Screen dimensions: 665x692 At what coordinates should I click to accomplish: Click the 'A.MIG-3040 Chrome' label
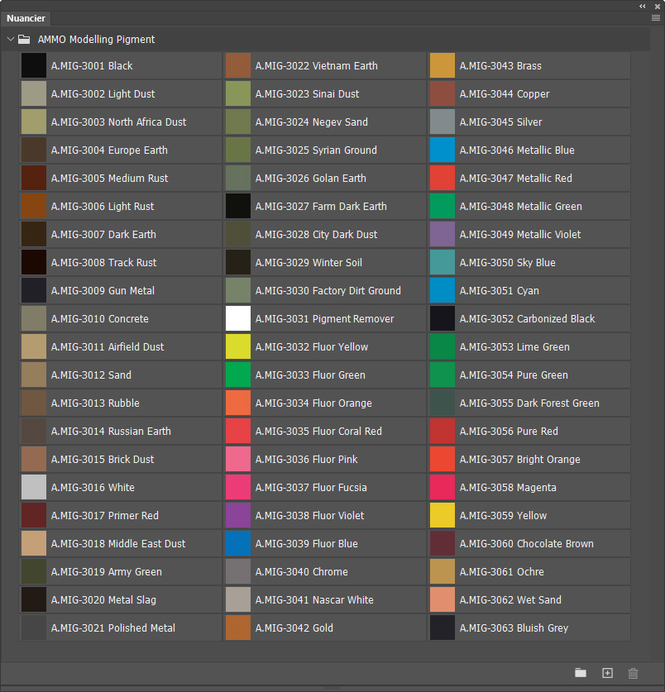(302, 571)
